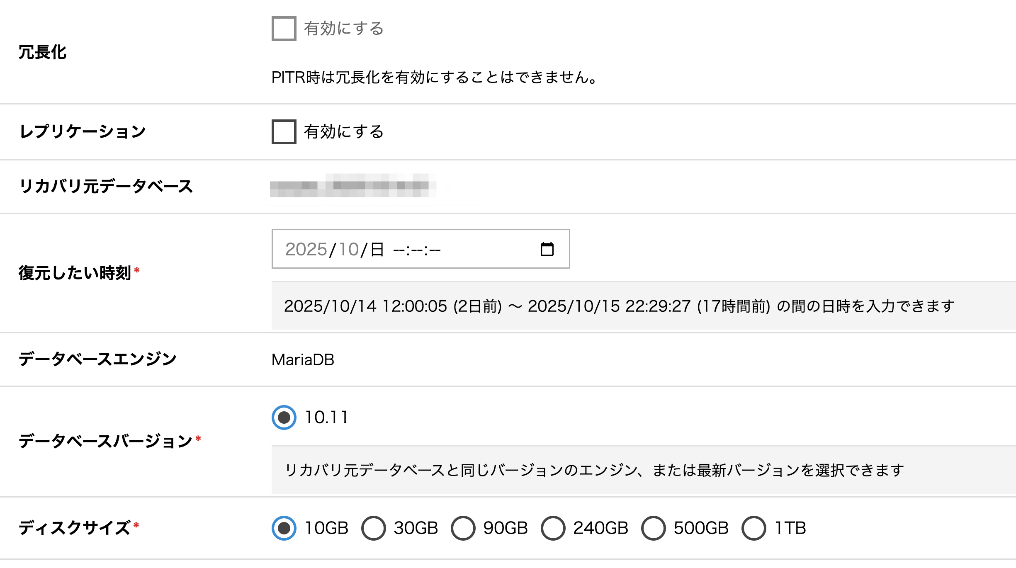Screen dimensions: 1016x568
Task: Select database version 10.11 radio
Action: (284, 417)
